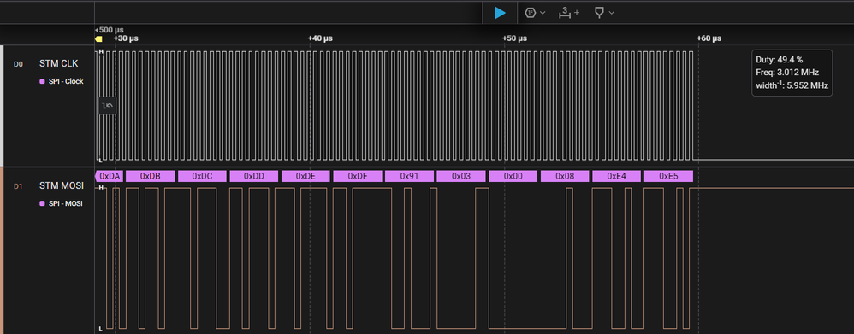This screenshot has width=854, height=334.
Task: Select the 0xDA decoded byte bubble
Action: pyautogui.click(x=110, y=176)
